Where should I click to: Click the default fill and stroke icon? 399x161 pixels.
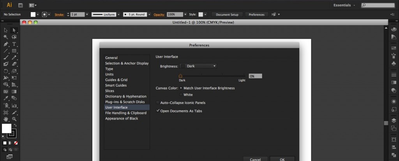4,137
